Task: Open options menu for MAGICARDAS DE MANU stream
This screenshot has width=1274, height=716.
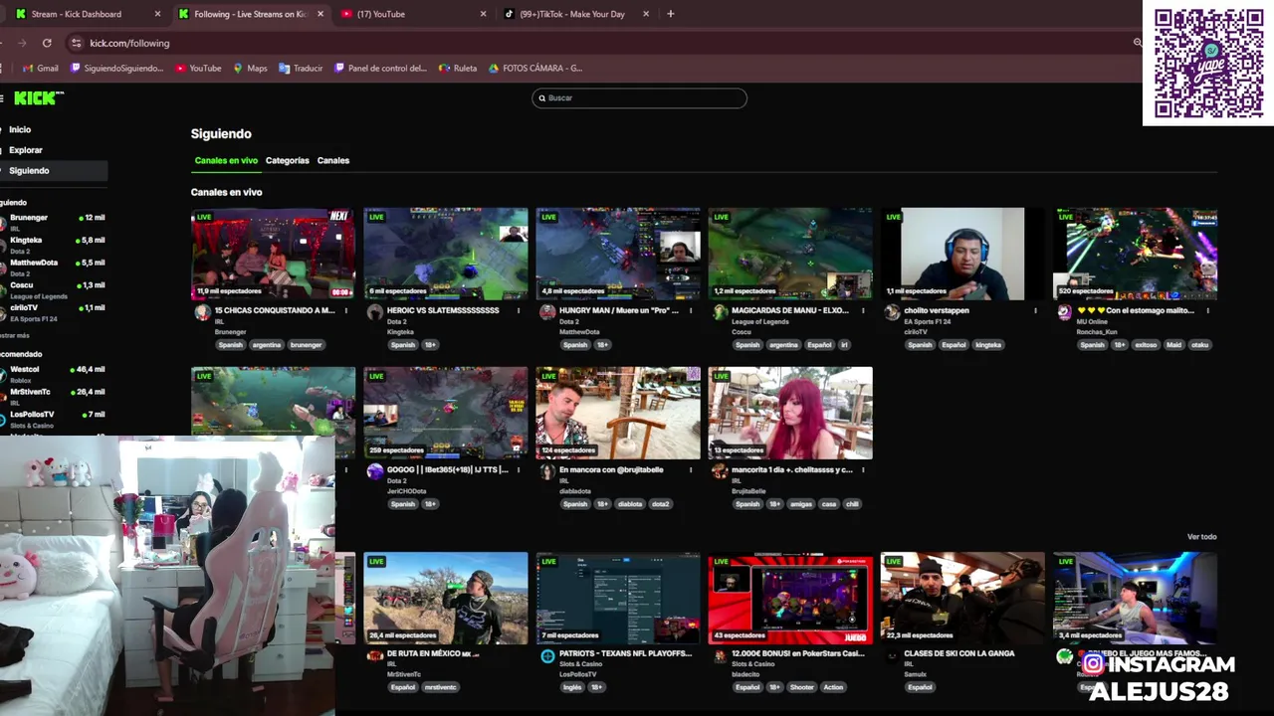Action: [862, 310]
